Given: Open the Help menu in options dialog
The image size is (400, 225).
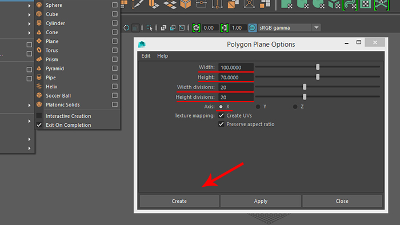Looking at the screenshot, I should (x=162, y=56).
